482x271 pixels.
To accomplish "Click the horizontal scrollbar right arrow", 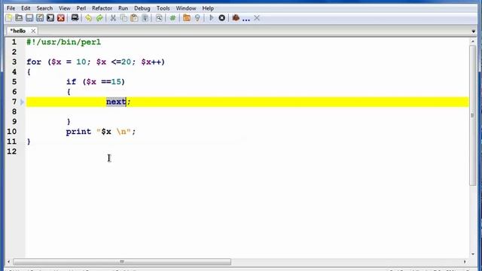I will point(465,262).
